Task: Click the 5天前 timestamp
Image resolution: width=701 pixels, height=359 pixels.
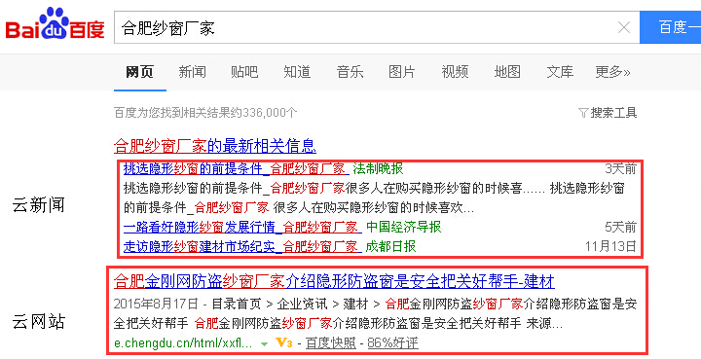Action: [620, 228]
